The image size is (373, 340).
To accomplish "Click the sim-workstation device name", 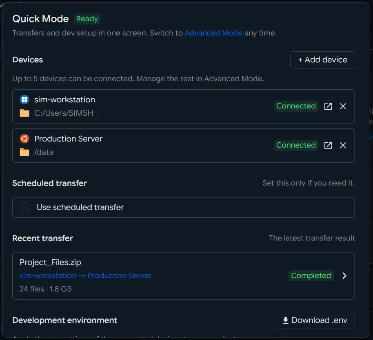I will tap(64, 99).
